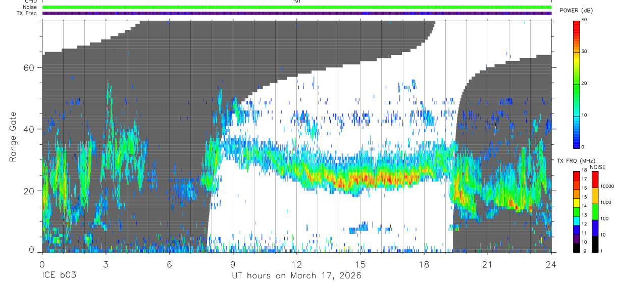Click the purple TX Freq indicator strip along the top
This screenshot has width=620, height=286.
[x=297, y=13]
